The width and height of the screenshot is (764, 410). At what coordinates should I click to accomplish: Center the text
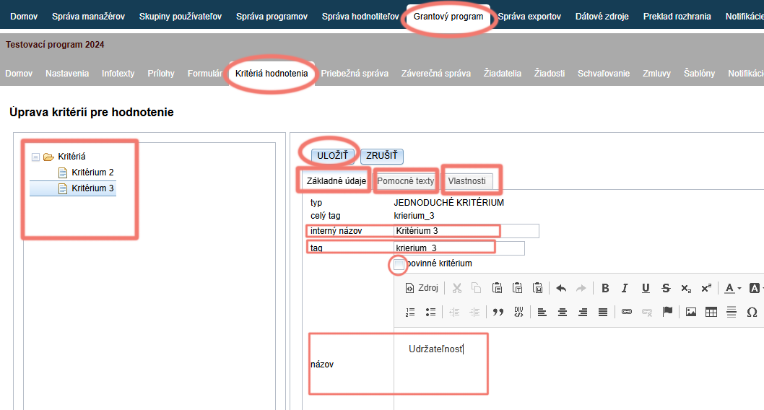point(563,312)
